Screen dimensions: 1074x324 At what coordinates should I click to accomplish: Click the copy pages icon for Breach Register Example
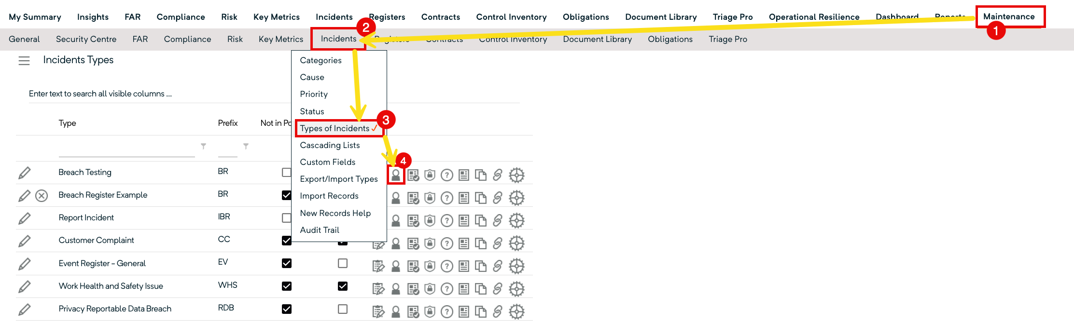point(481,198)
